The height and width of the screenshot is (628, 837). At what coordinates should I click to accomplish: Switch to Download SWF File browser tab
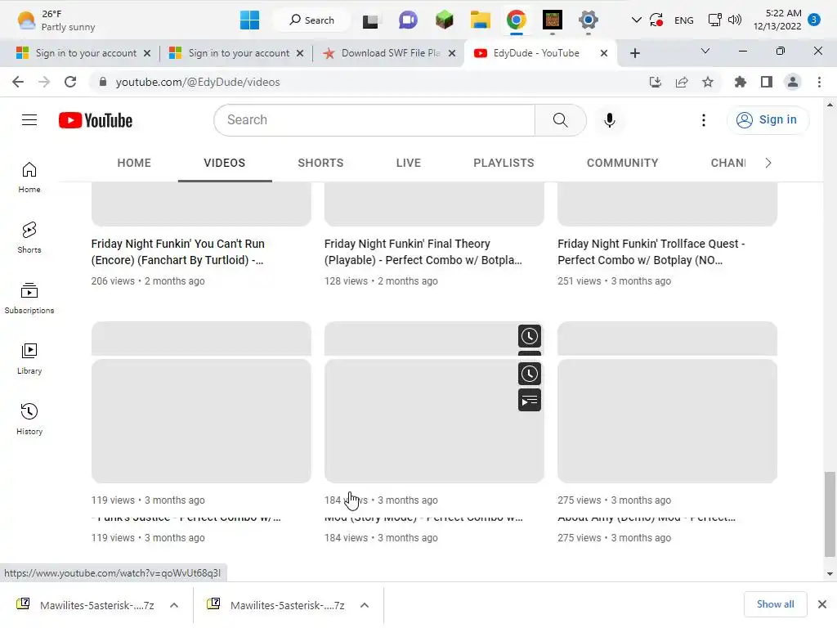pyautogui.click(x=388, y=53)
